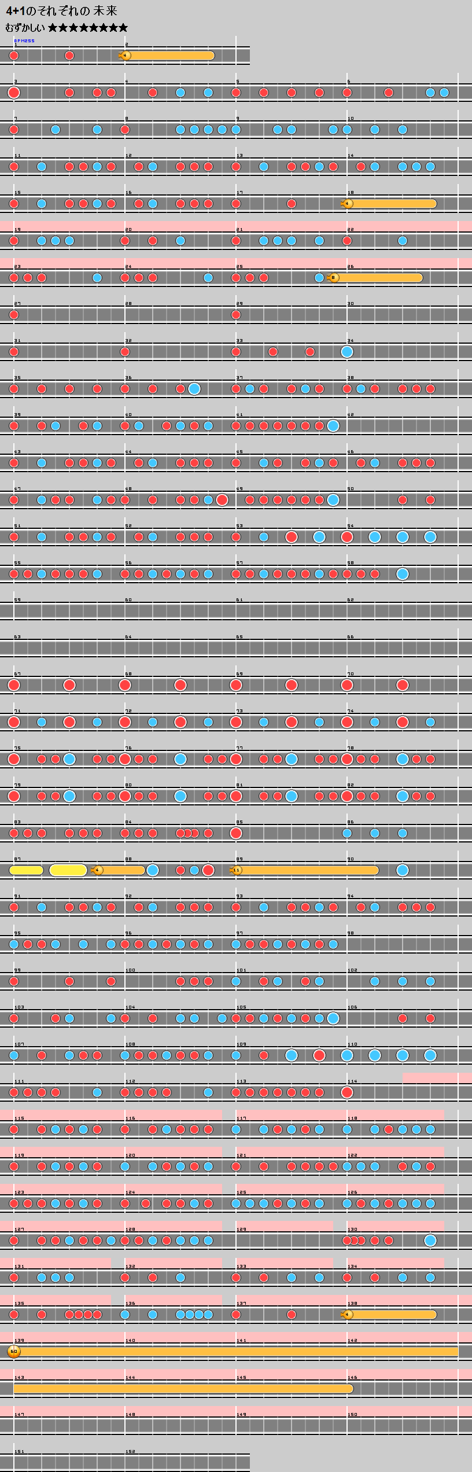
Task: Click the second yellow drumroll in measure 87
Action: [68, 870]
